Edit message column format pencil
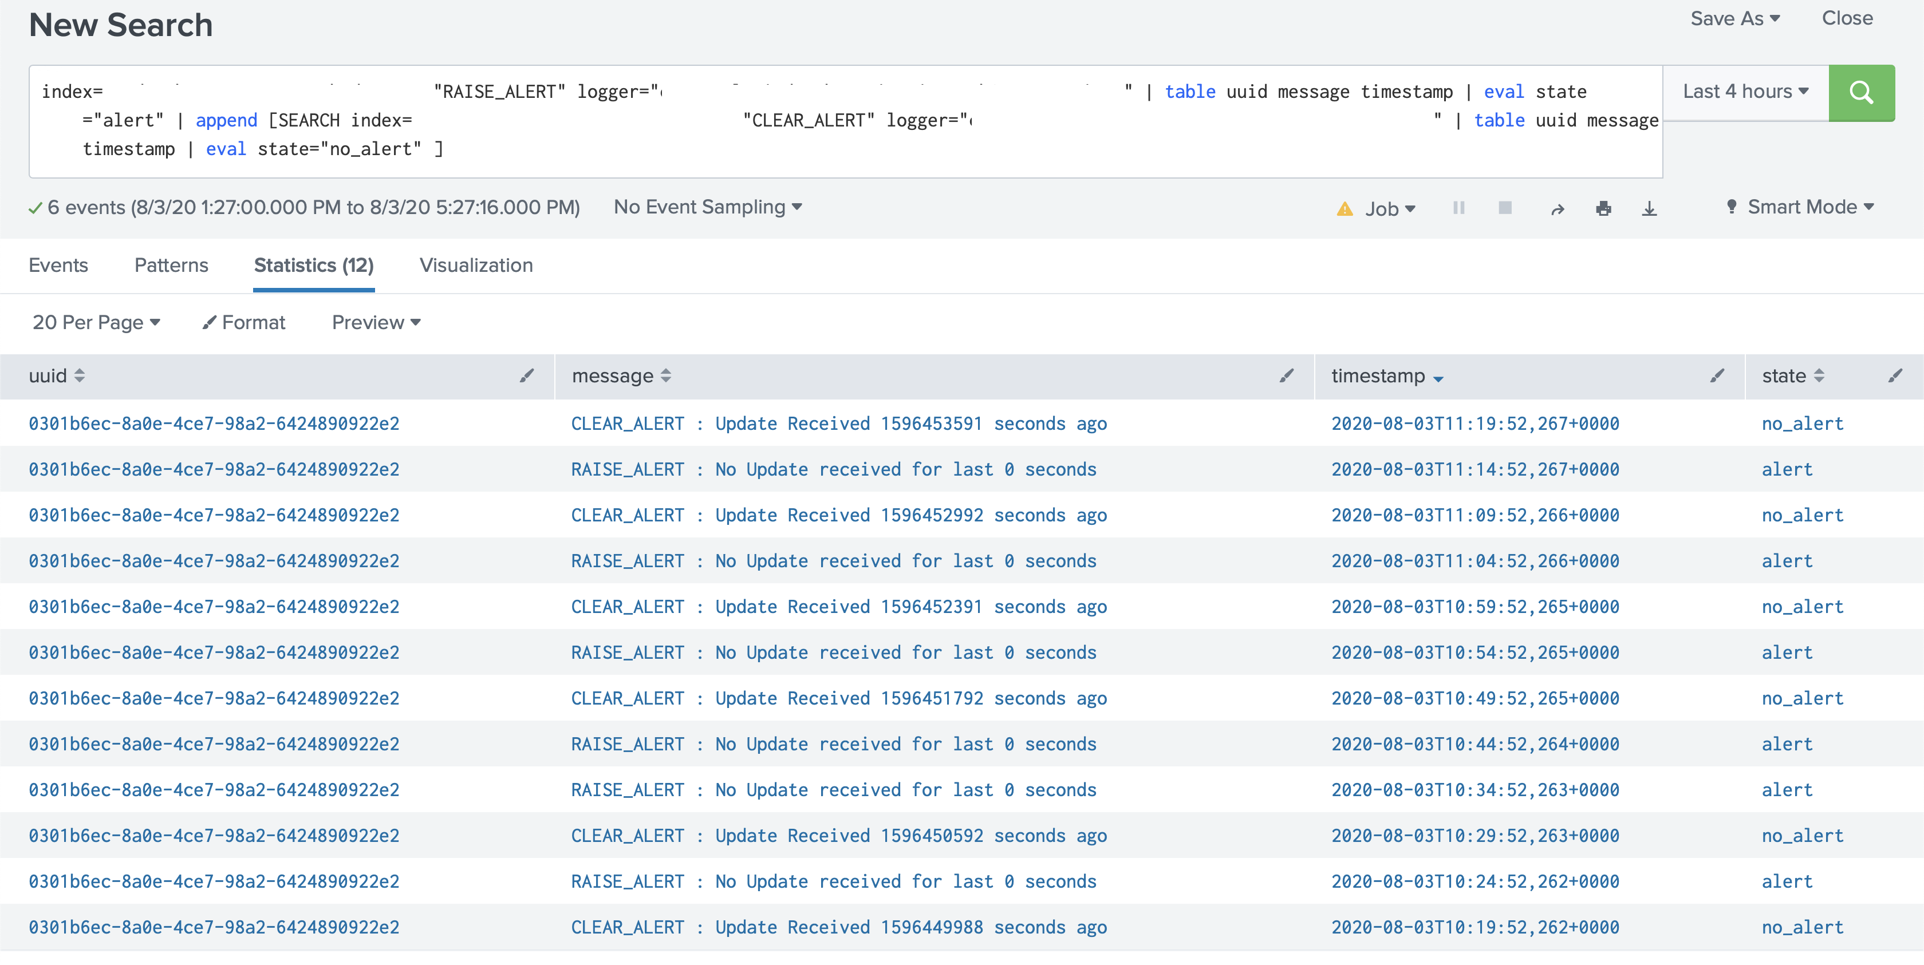This screenshot has width=1924, height=965. pos(1286,375)
